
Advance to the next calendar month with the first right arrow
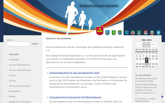pos(152,44)
